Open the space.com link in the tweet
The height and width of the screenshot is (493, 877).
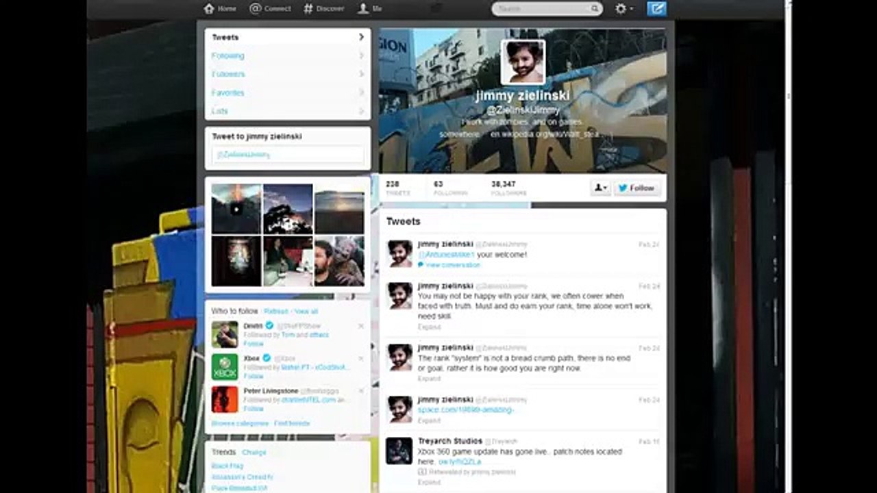click(466, 409)
